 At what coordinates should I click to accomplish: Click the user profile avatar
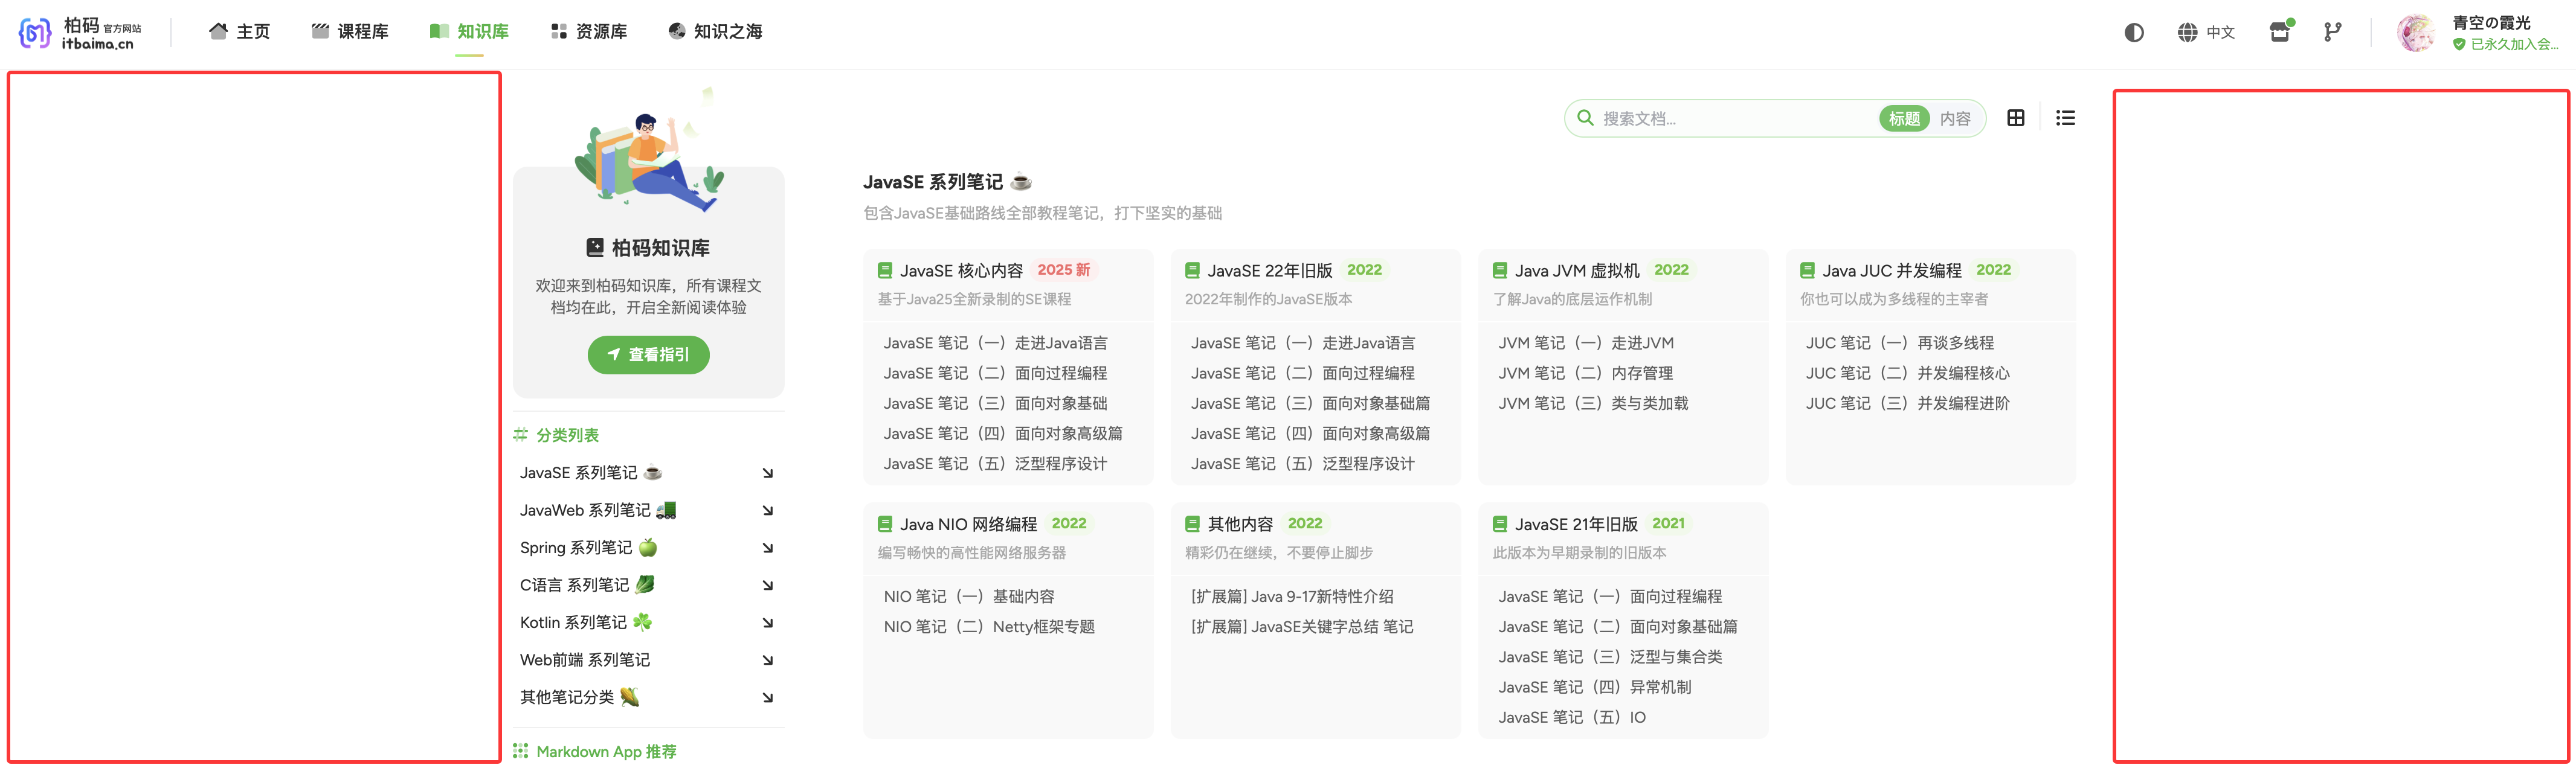coord(2416,32)
